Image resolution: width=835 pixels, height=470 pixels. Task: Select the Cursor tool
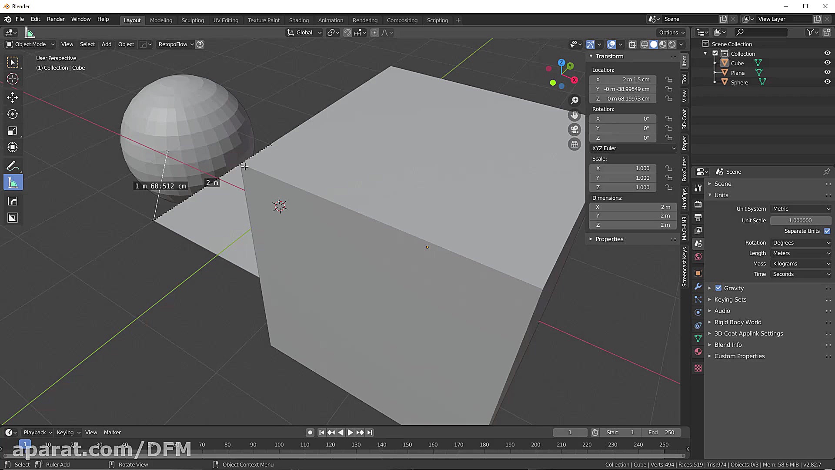(x=13, y=79)
